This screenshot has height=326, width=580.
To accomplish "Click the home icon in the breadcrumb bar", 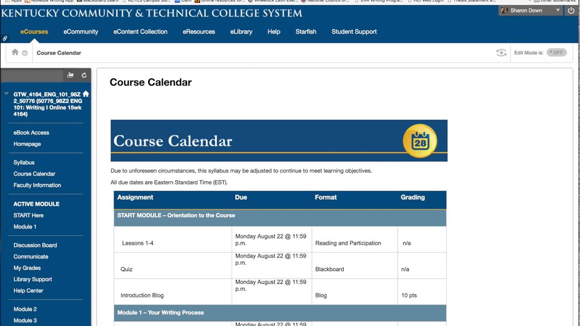I will pyautogui.click(x=15, y=52).
